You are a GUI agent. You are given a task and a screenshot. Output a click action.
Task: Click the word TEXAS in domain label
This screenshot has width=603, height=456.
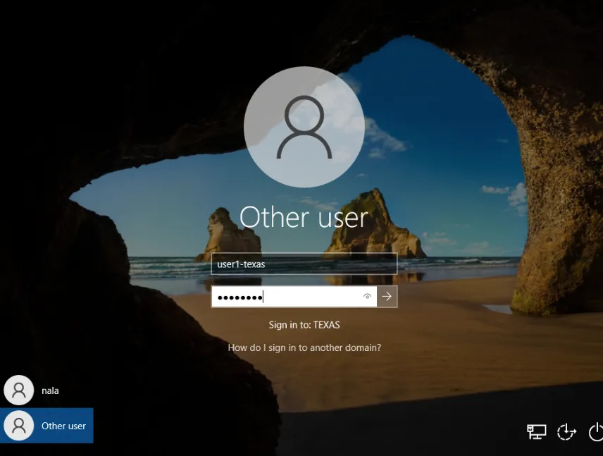tap(326, 325)
